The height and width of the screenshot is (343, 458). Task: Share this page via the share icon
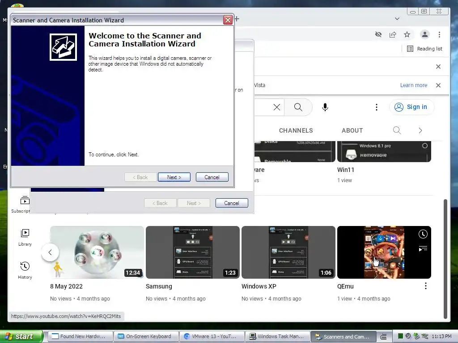[393, 34]
